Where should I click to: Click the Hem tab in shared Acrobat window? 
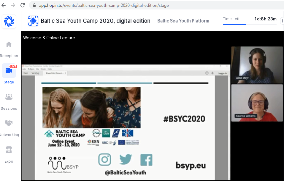tap(26, 73)
